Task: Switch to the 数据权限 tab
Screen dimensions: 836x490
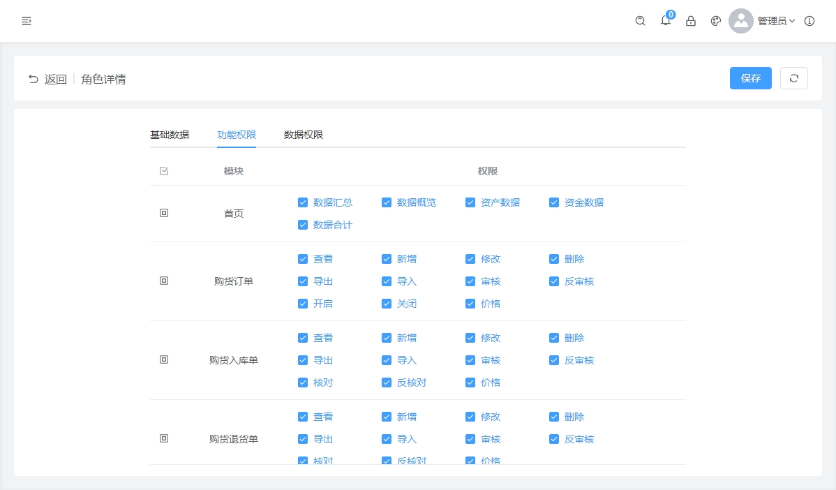Action: click(304, 135)
